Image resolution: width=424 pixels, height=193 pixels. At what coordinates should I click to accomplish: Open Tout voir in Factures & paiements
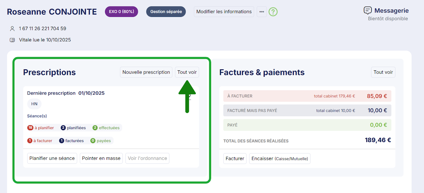tap(383, 72)
